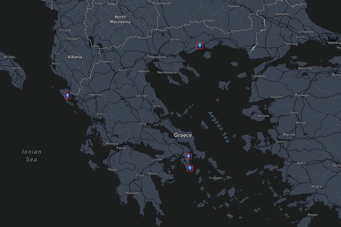Screen dimensions: 341x227
Task: Open the upper pin east of Athens
Action: [188, 156]
